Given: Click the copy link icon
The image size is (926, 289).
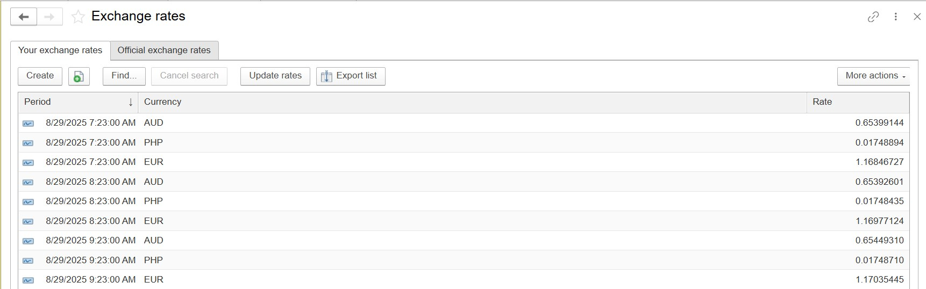Looking at the screenshot, I should tap(873, 17).
